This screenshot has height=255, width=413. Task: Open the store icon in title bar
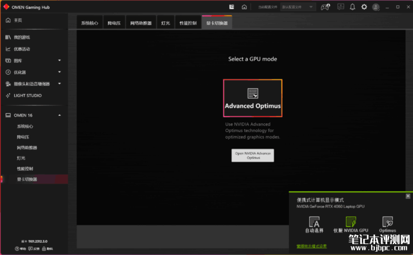(232, 7)
